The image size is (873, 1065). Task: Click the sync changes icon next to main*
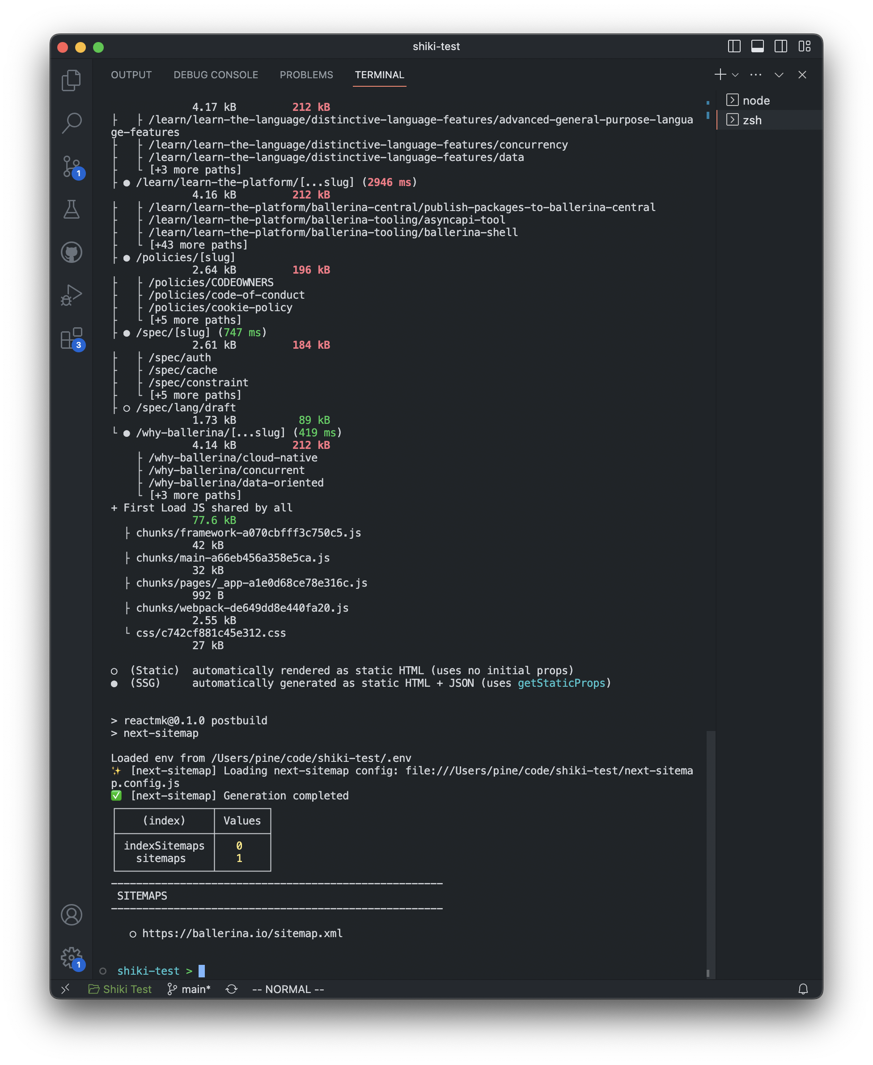tap(232, 989)
